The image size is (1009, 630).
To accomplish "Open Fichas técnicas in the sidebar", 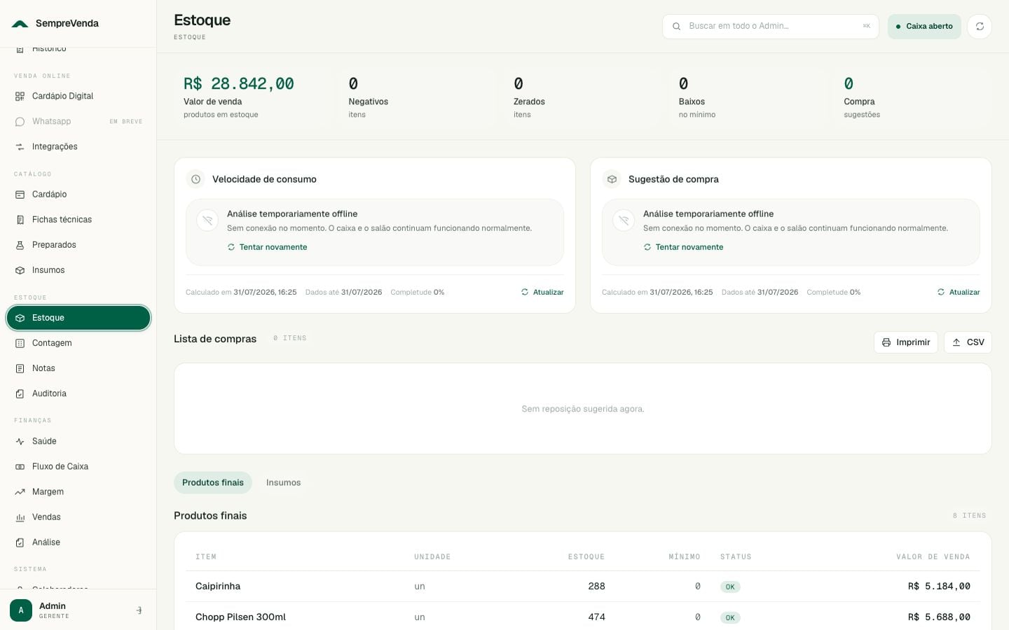I will click(x=78, y=219).
